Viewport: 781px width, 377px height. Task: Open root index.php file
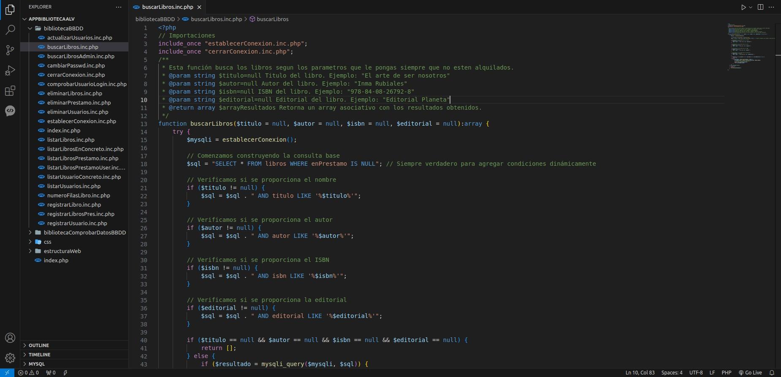[74, 260]
